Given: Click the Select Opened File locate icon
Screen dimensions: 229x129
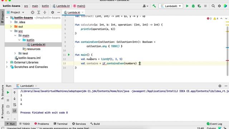Looking at the screenshot, I should (33, 13).
